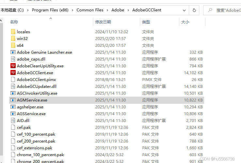The width and height of the screenshot is (241, 163).
Task: Click the cef_100_percent.pak file icon
Action: (x=13, y=134)
